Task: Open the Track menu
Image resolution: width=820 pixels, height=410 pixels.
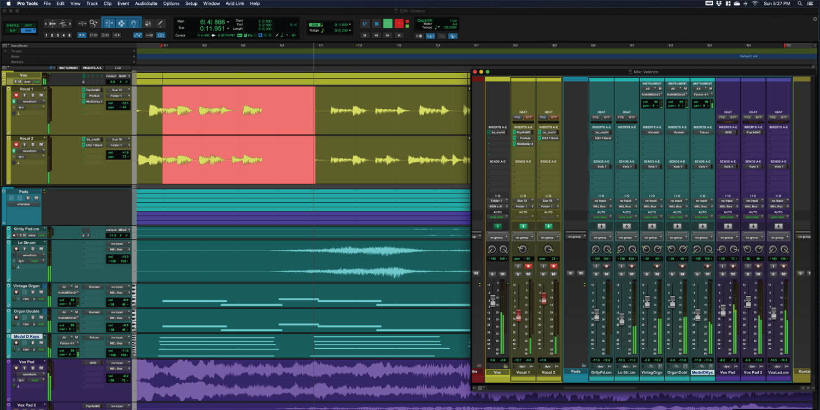Action: (x=92, y=3)
